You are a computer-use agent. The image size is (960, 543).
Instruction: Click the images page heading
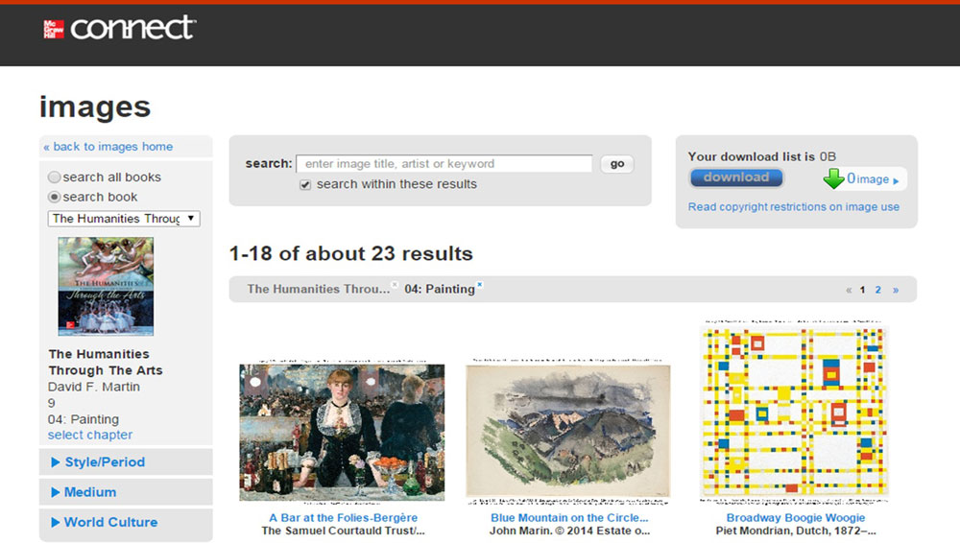coord(95,107)
